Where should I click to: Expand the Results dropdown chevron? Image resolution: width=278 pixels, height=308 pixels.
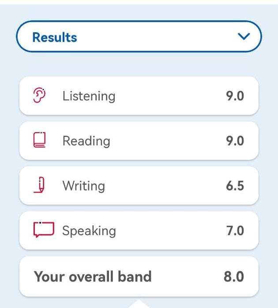click(x=244, y=36)
